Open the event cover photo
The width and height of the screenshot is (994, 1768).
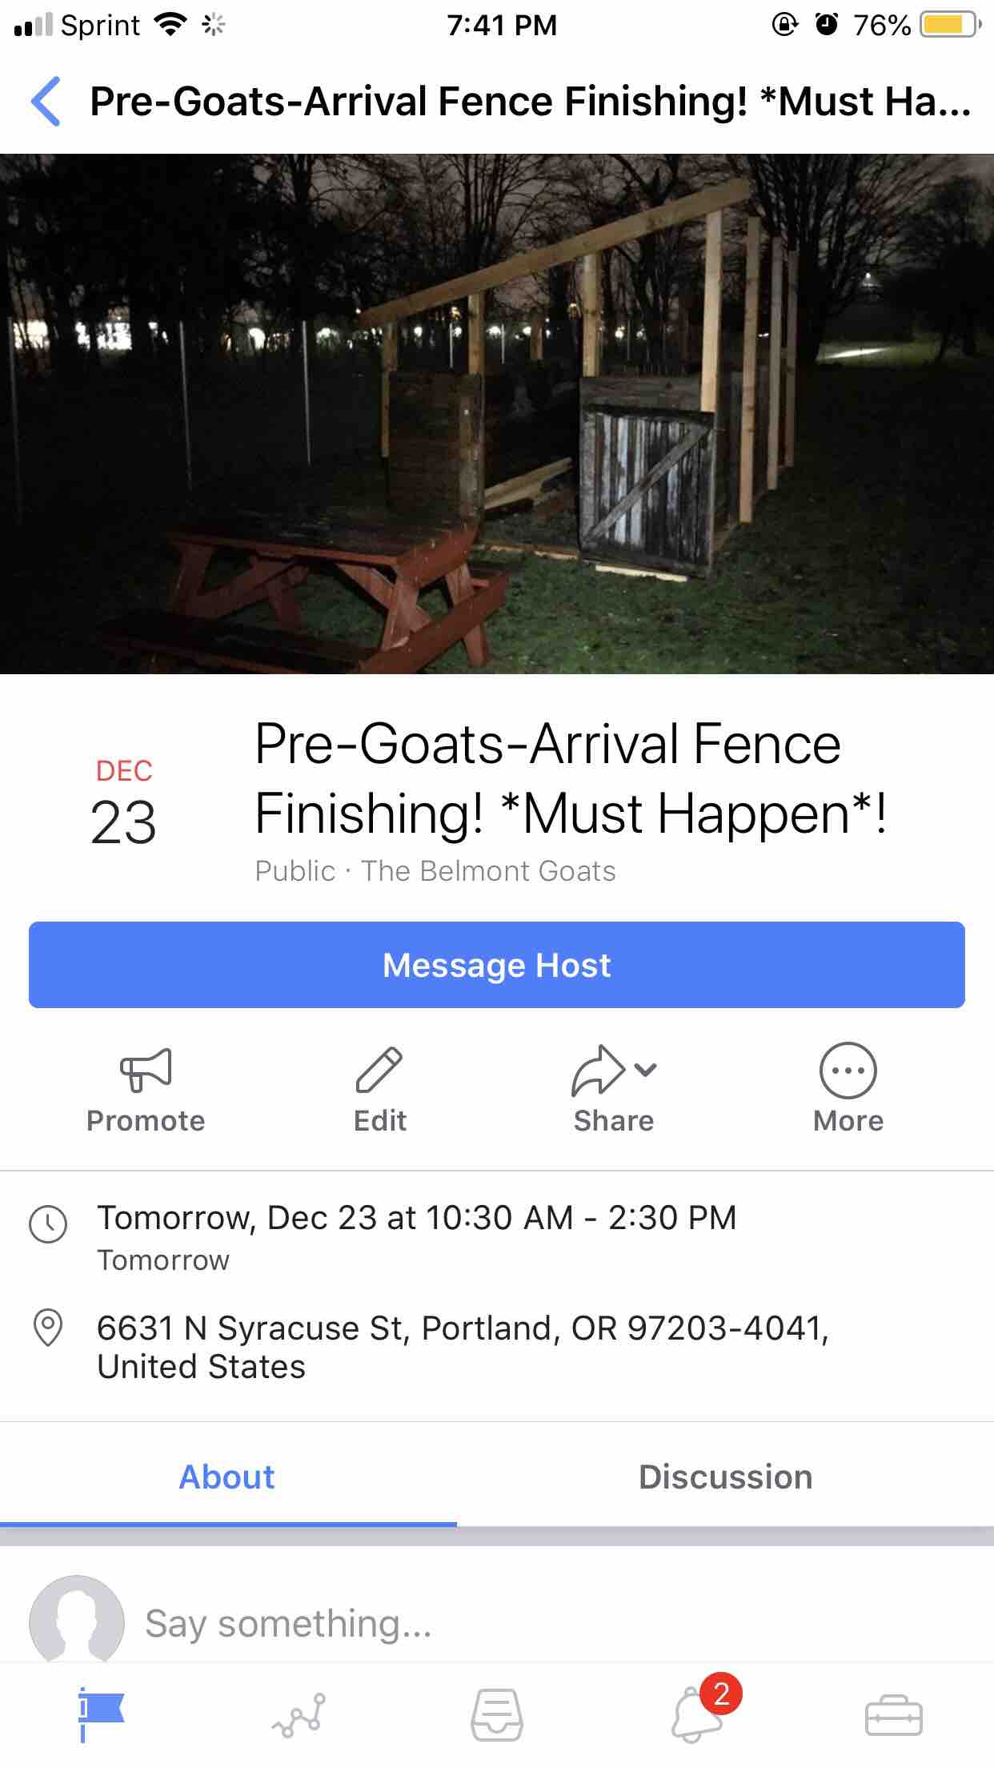(x=497, y=414)
